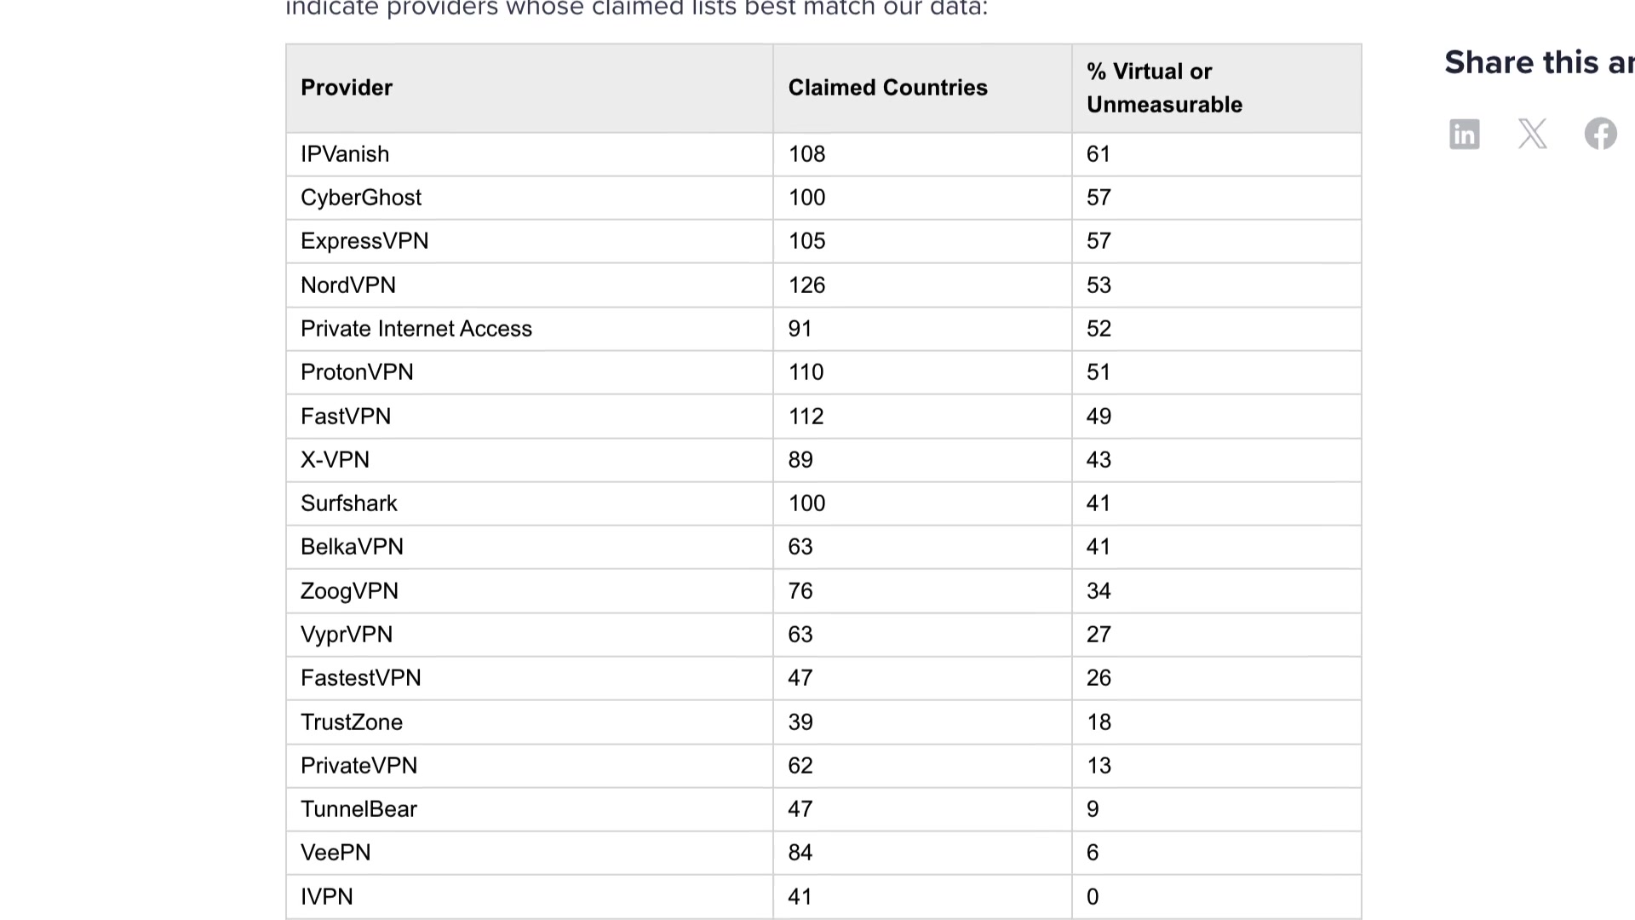This screenshot has height=920, width=1635.
Task: Share the article on X
Action: point(1532,134)
